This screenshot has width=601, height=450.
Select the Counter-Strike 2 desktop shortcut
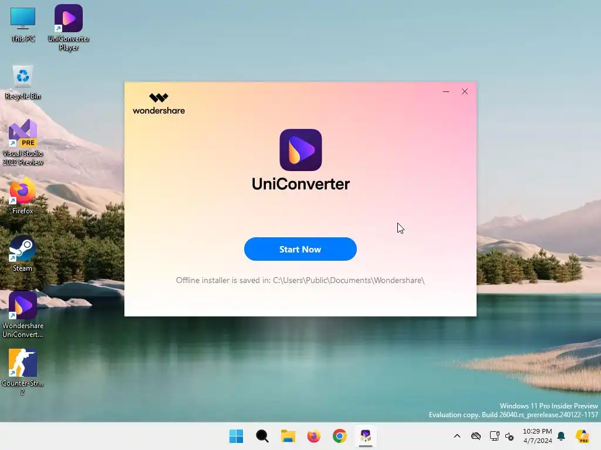23,371
